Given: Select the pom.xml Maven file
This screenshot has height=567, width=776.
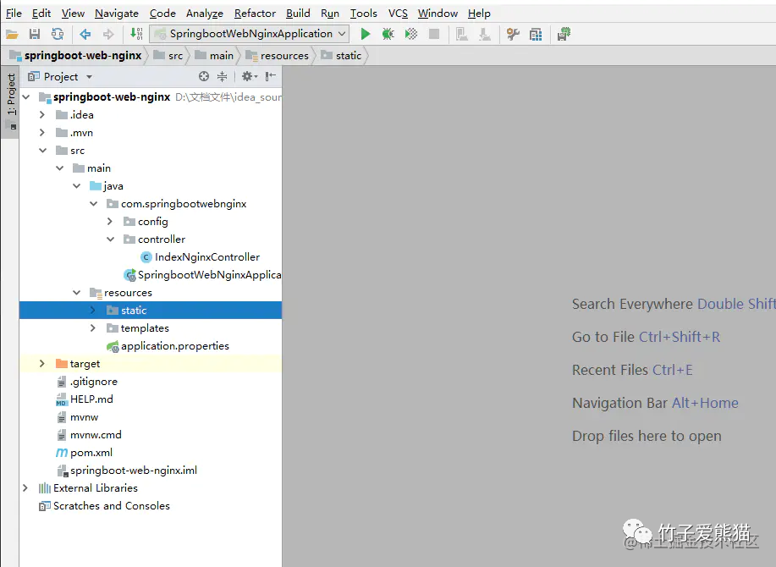Looking at the screenshot, I should coord(84,453).
